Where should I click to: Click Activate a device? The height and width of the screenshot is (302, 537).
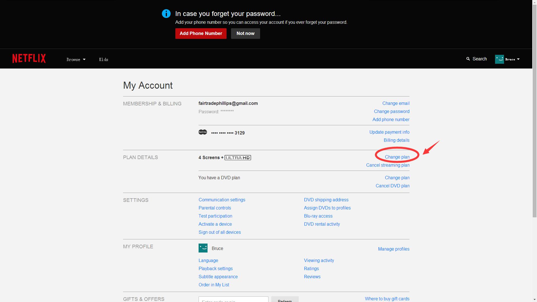tap(215, 224)
